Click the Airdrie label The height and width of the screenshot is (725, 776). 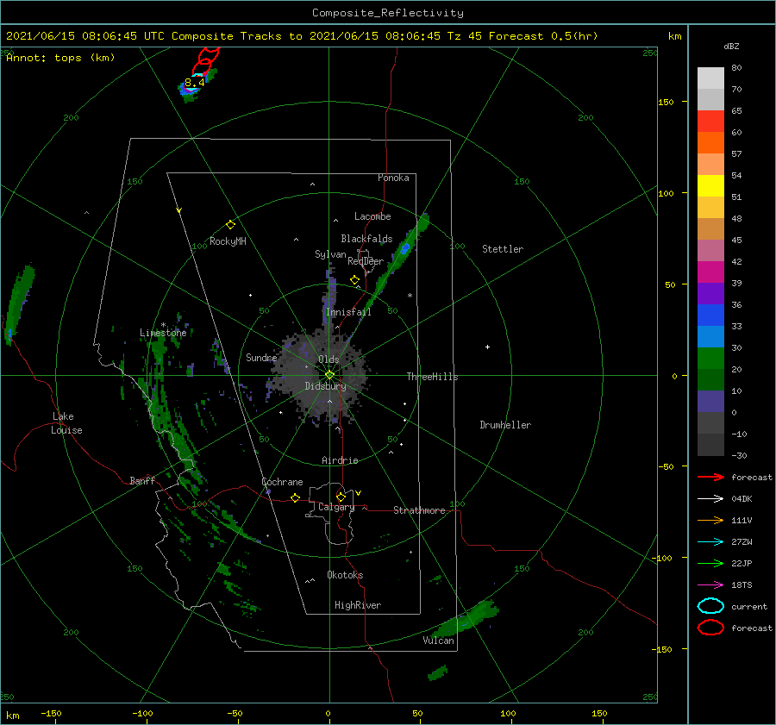tap(340, 460)
